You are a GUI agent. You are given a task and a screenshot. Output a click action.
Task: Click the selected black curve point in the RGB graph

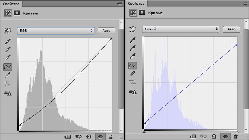pyautogui.click(x=29, y=118)
